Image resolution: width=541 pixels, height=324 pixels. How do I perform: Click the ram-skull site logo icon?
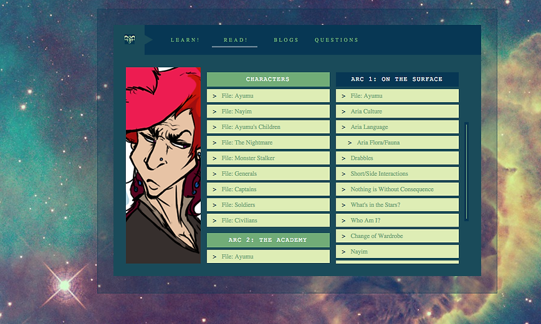tap(130, 39)
